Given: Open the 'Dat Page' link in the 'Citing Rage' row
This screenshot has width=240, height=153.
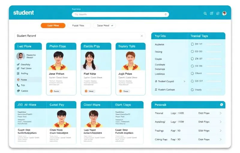Looking at the screenshot, I should 204,139.
